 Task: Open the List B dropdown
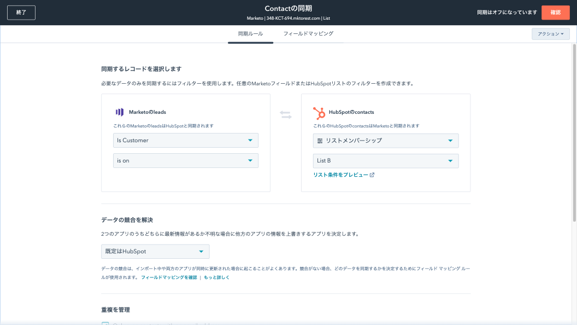tap(386, 161)
